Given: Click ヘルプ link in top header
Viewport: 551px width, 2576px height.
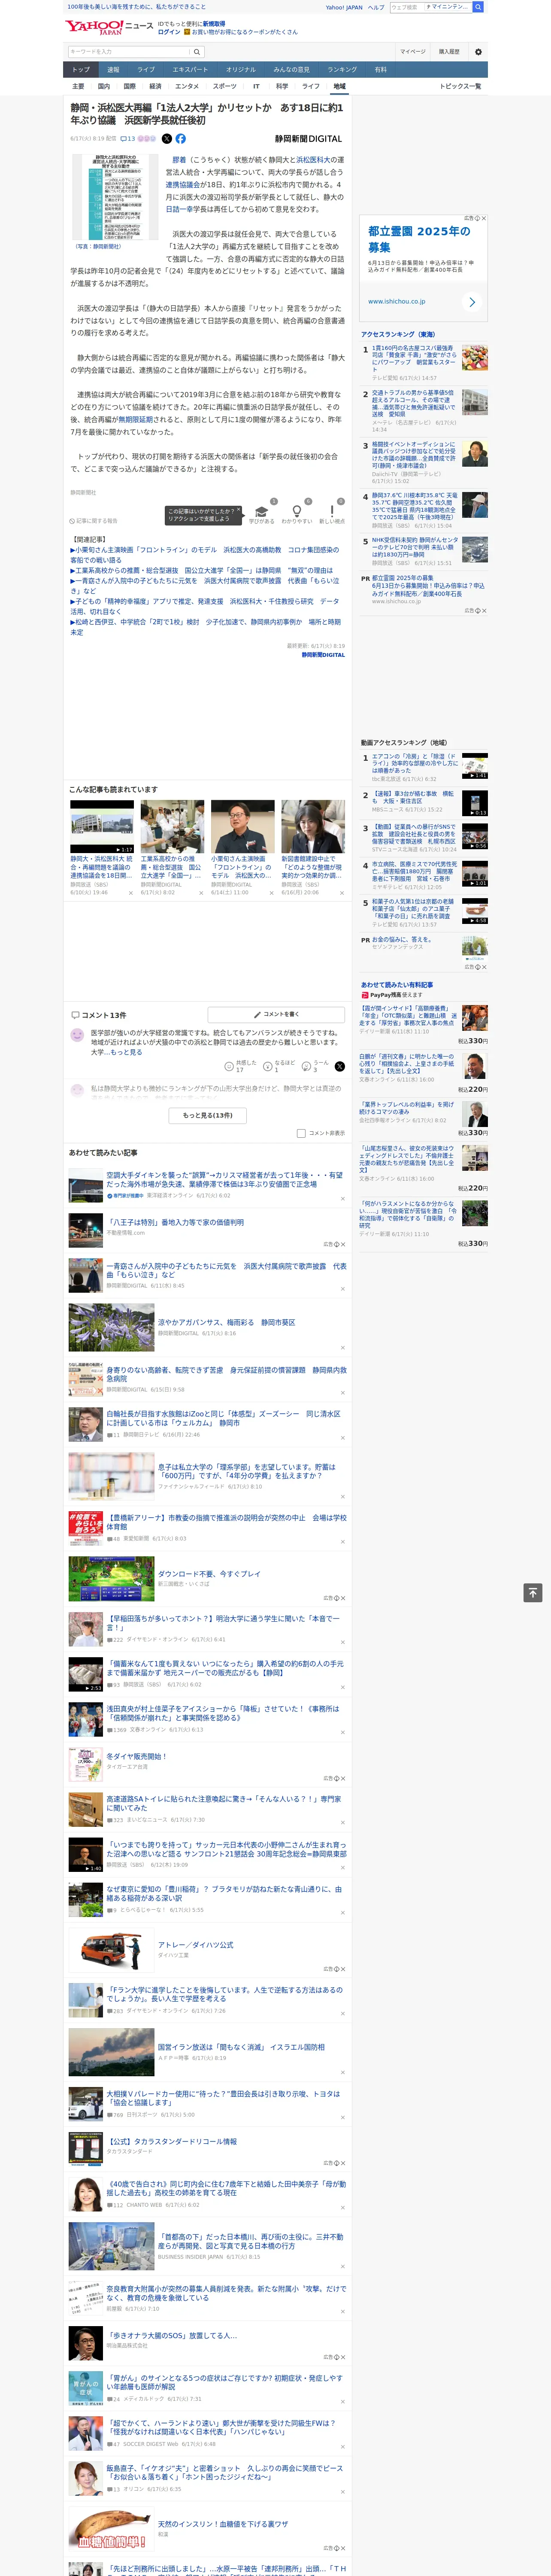Looking at the screenshot, I should click(x=376, y=7).
